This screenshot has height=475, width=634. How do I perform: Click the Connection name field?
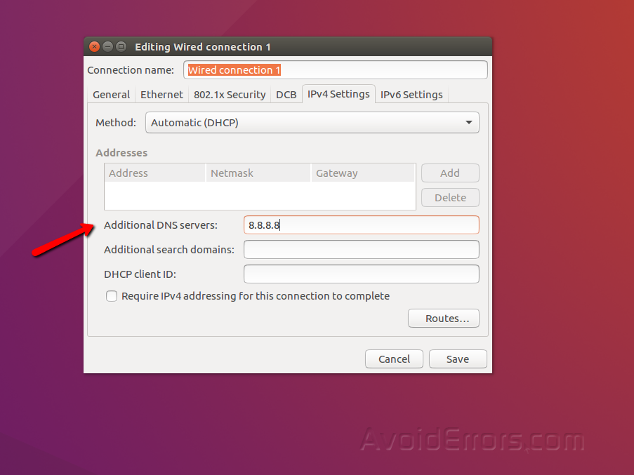(335, 70)
